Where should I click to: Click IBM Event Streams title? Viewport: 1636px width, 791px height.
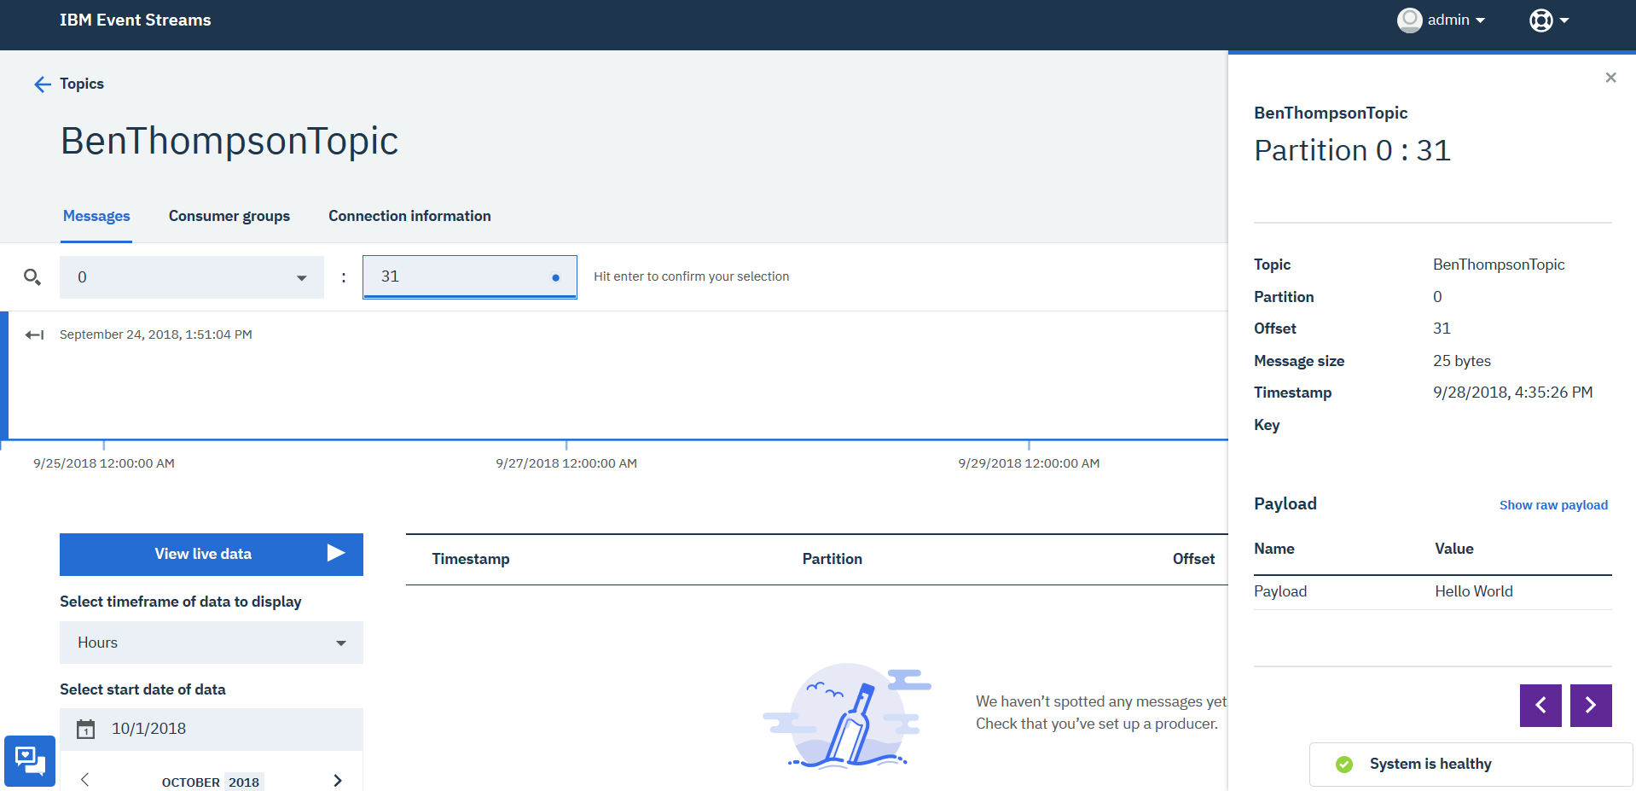click(x=136, y=20)
